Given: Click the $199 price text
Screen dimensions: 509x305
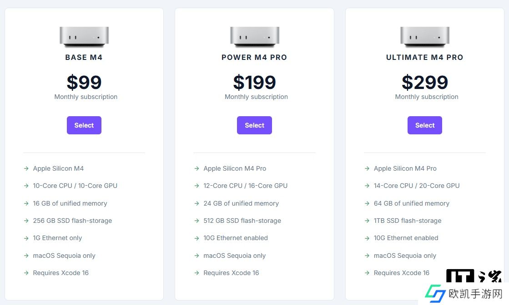Looking at the screenshot, I should (x=254, y=83).
